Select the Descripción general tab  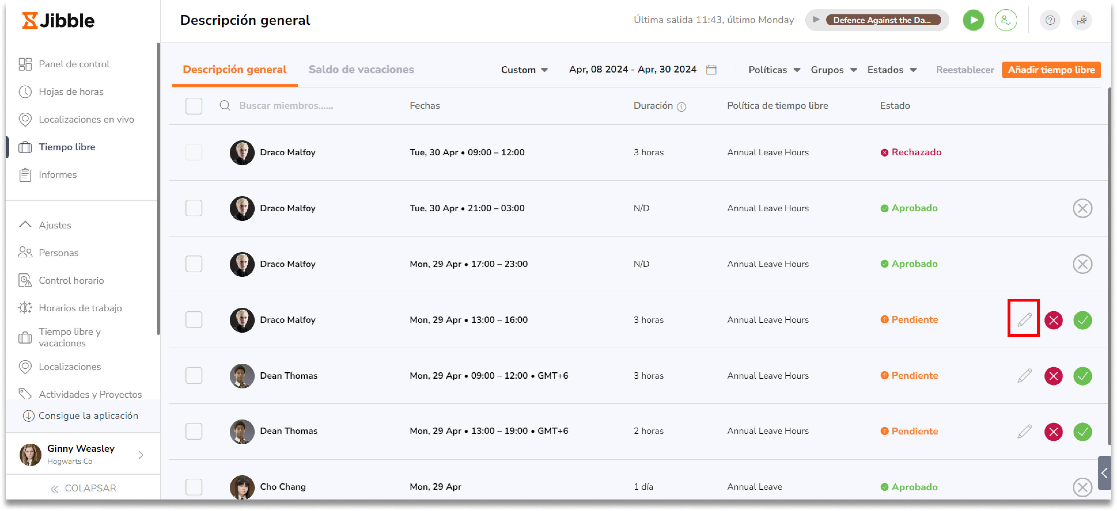235,69
